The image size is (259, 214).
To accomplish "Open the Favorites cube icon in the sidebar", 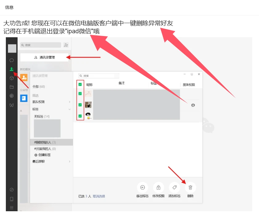I will pos(12,78).
